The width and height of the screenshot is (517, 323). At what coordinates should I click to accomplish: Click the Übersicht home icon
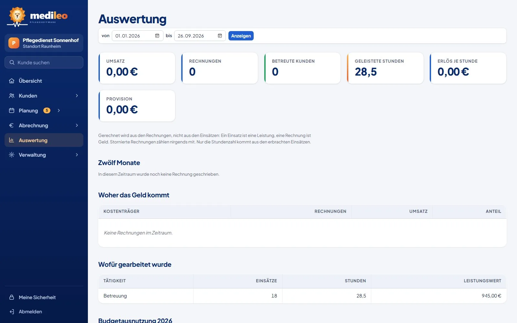12,81
